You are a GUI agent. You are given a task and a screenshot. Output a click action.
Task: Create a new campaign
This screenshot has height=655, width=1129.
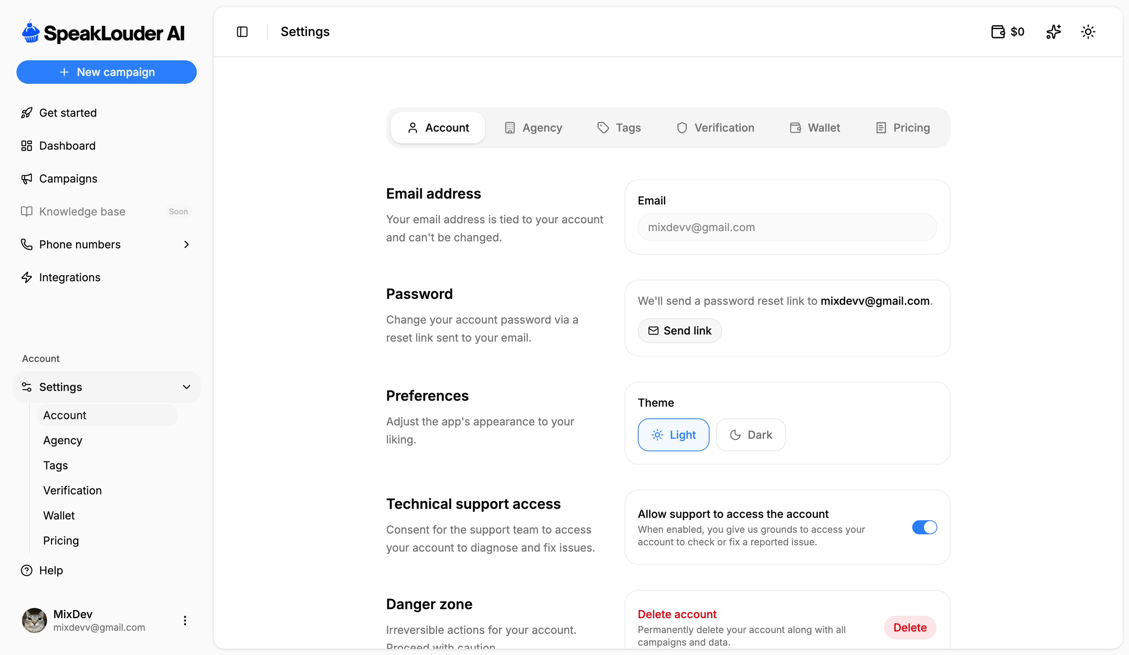coord(107,72)
